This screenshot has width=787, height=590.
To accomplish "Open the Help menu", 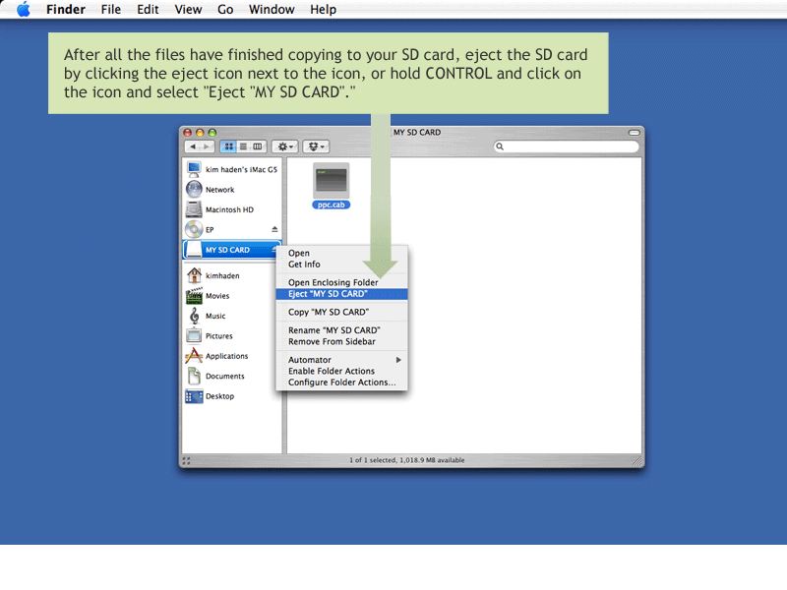I will click(x=323, y=9).
